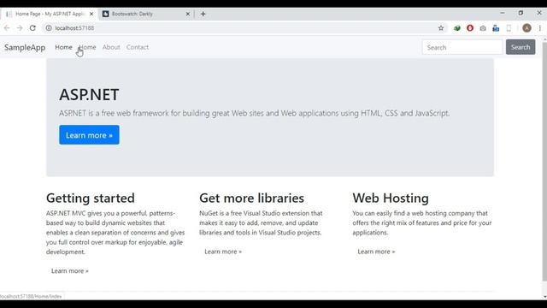Click the Web Hosting heading
547x308 pixels.
[x=391, y=198]
